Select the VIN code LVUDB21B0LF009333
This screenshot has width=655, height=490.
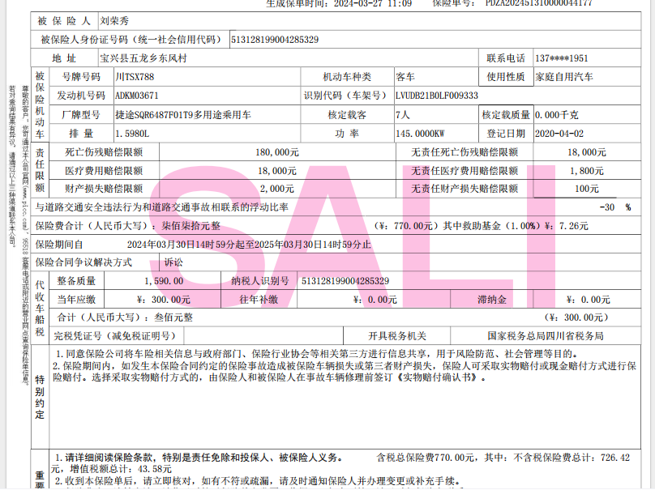pyautogui.click(x=436, y=96)
